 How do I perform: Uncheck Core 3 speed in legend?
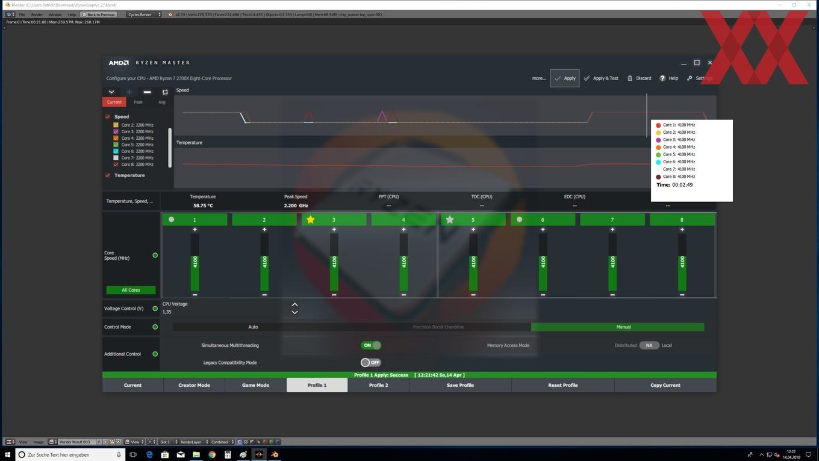pyautogui.click(x=116, y=131)
